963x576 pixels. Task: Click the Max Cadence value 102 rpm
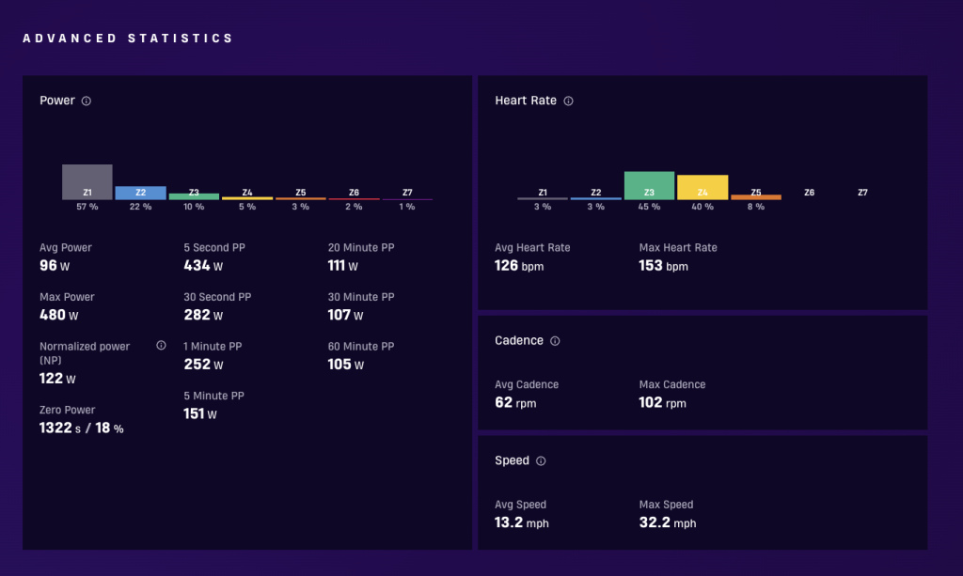(663, 402)
